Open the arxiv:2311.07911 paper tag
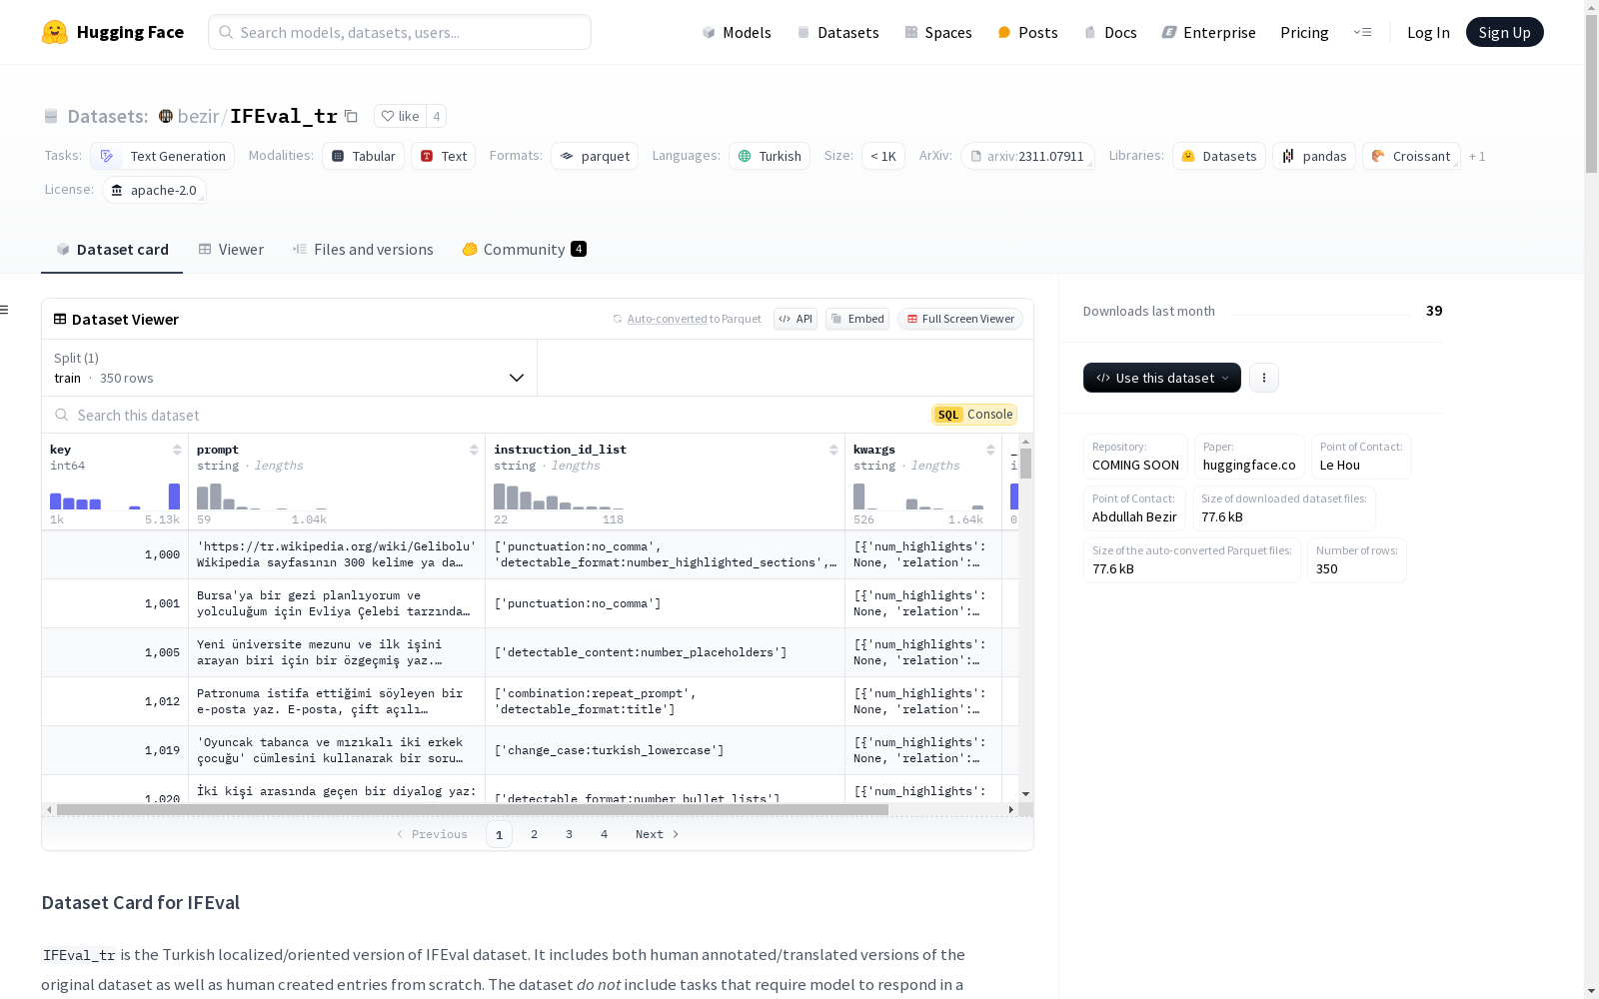 1027,156
